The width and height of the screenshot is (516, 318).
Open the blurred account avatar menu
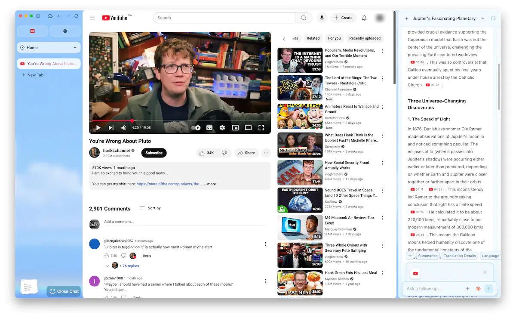tap(379, 18)
